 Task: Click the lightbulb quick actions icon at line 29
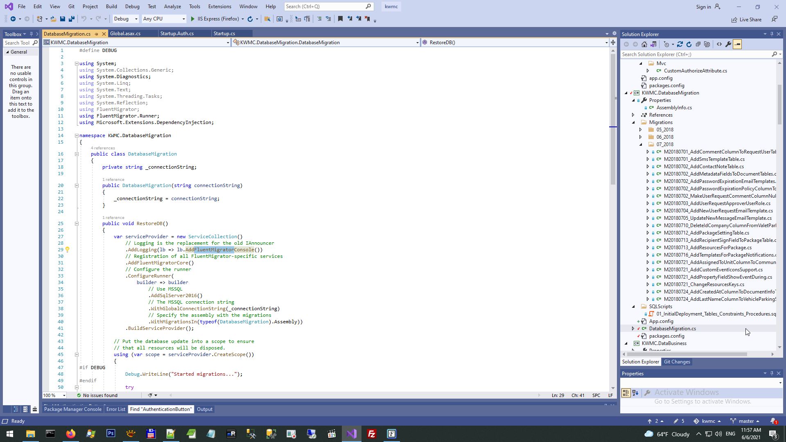(68, 250)
